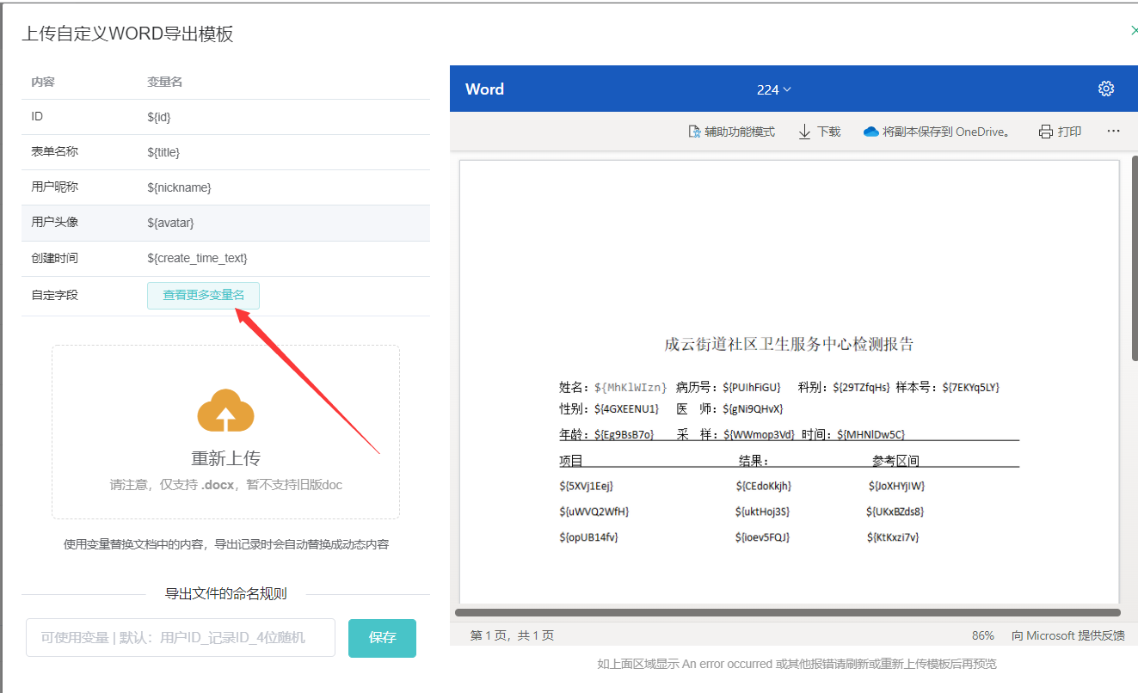
Task: Click the 重新上传 upload area
Action: point(225,432)
